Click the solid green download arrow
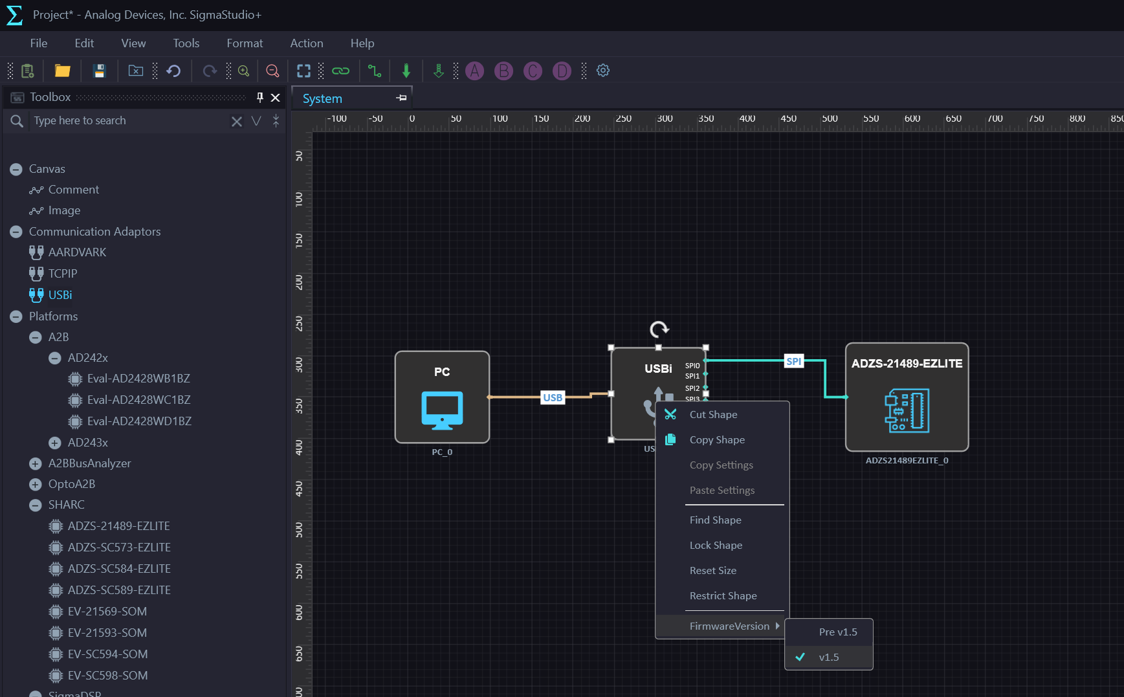1124x697 pixels. pos(406,71)
